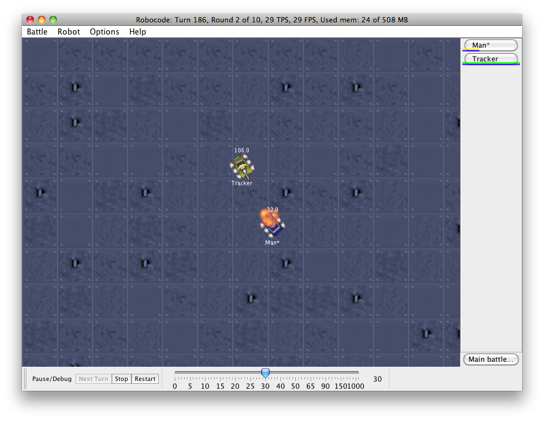Click Man*'s energy value 32.0
Image resolution: width=544 pixels, height=421 pixels.
coord(272,209)
